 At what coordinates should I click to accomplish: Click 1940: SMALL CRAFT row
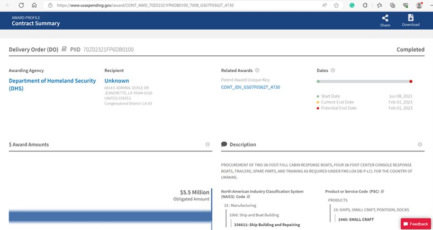click(x=356, y=219)
